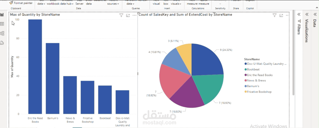The image size is (319, 128).
Task: Open the OneLake data hub dropdown
Action: coord(67,3)
